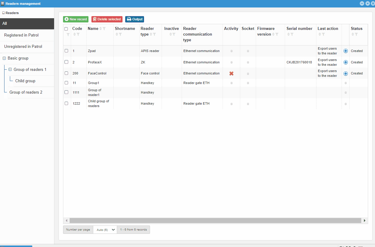Click sort arrows under Serial number
Image resolution: width=375 pixels, height=247 pixels.
(x=288, y=34)
